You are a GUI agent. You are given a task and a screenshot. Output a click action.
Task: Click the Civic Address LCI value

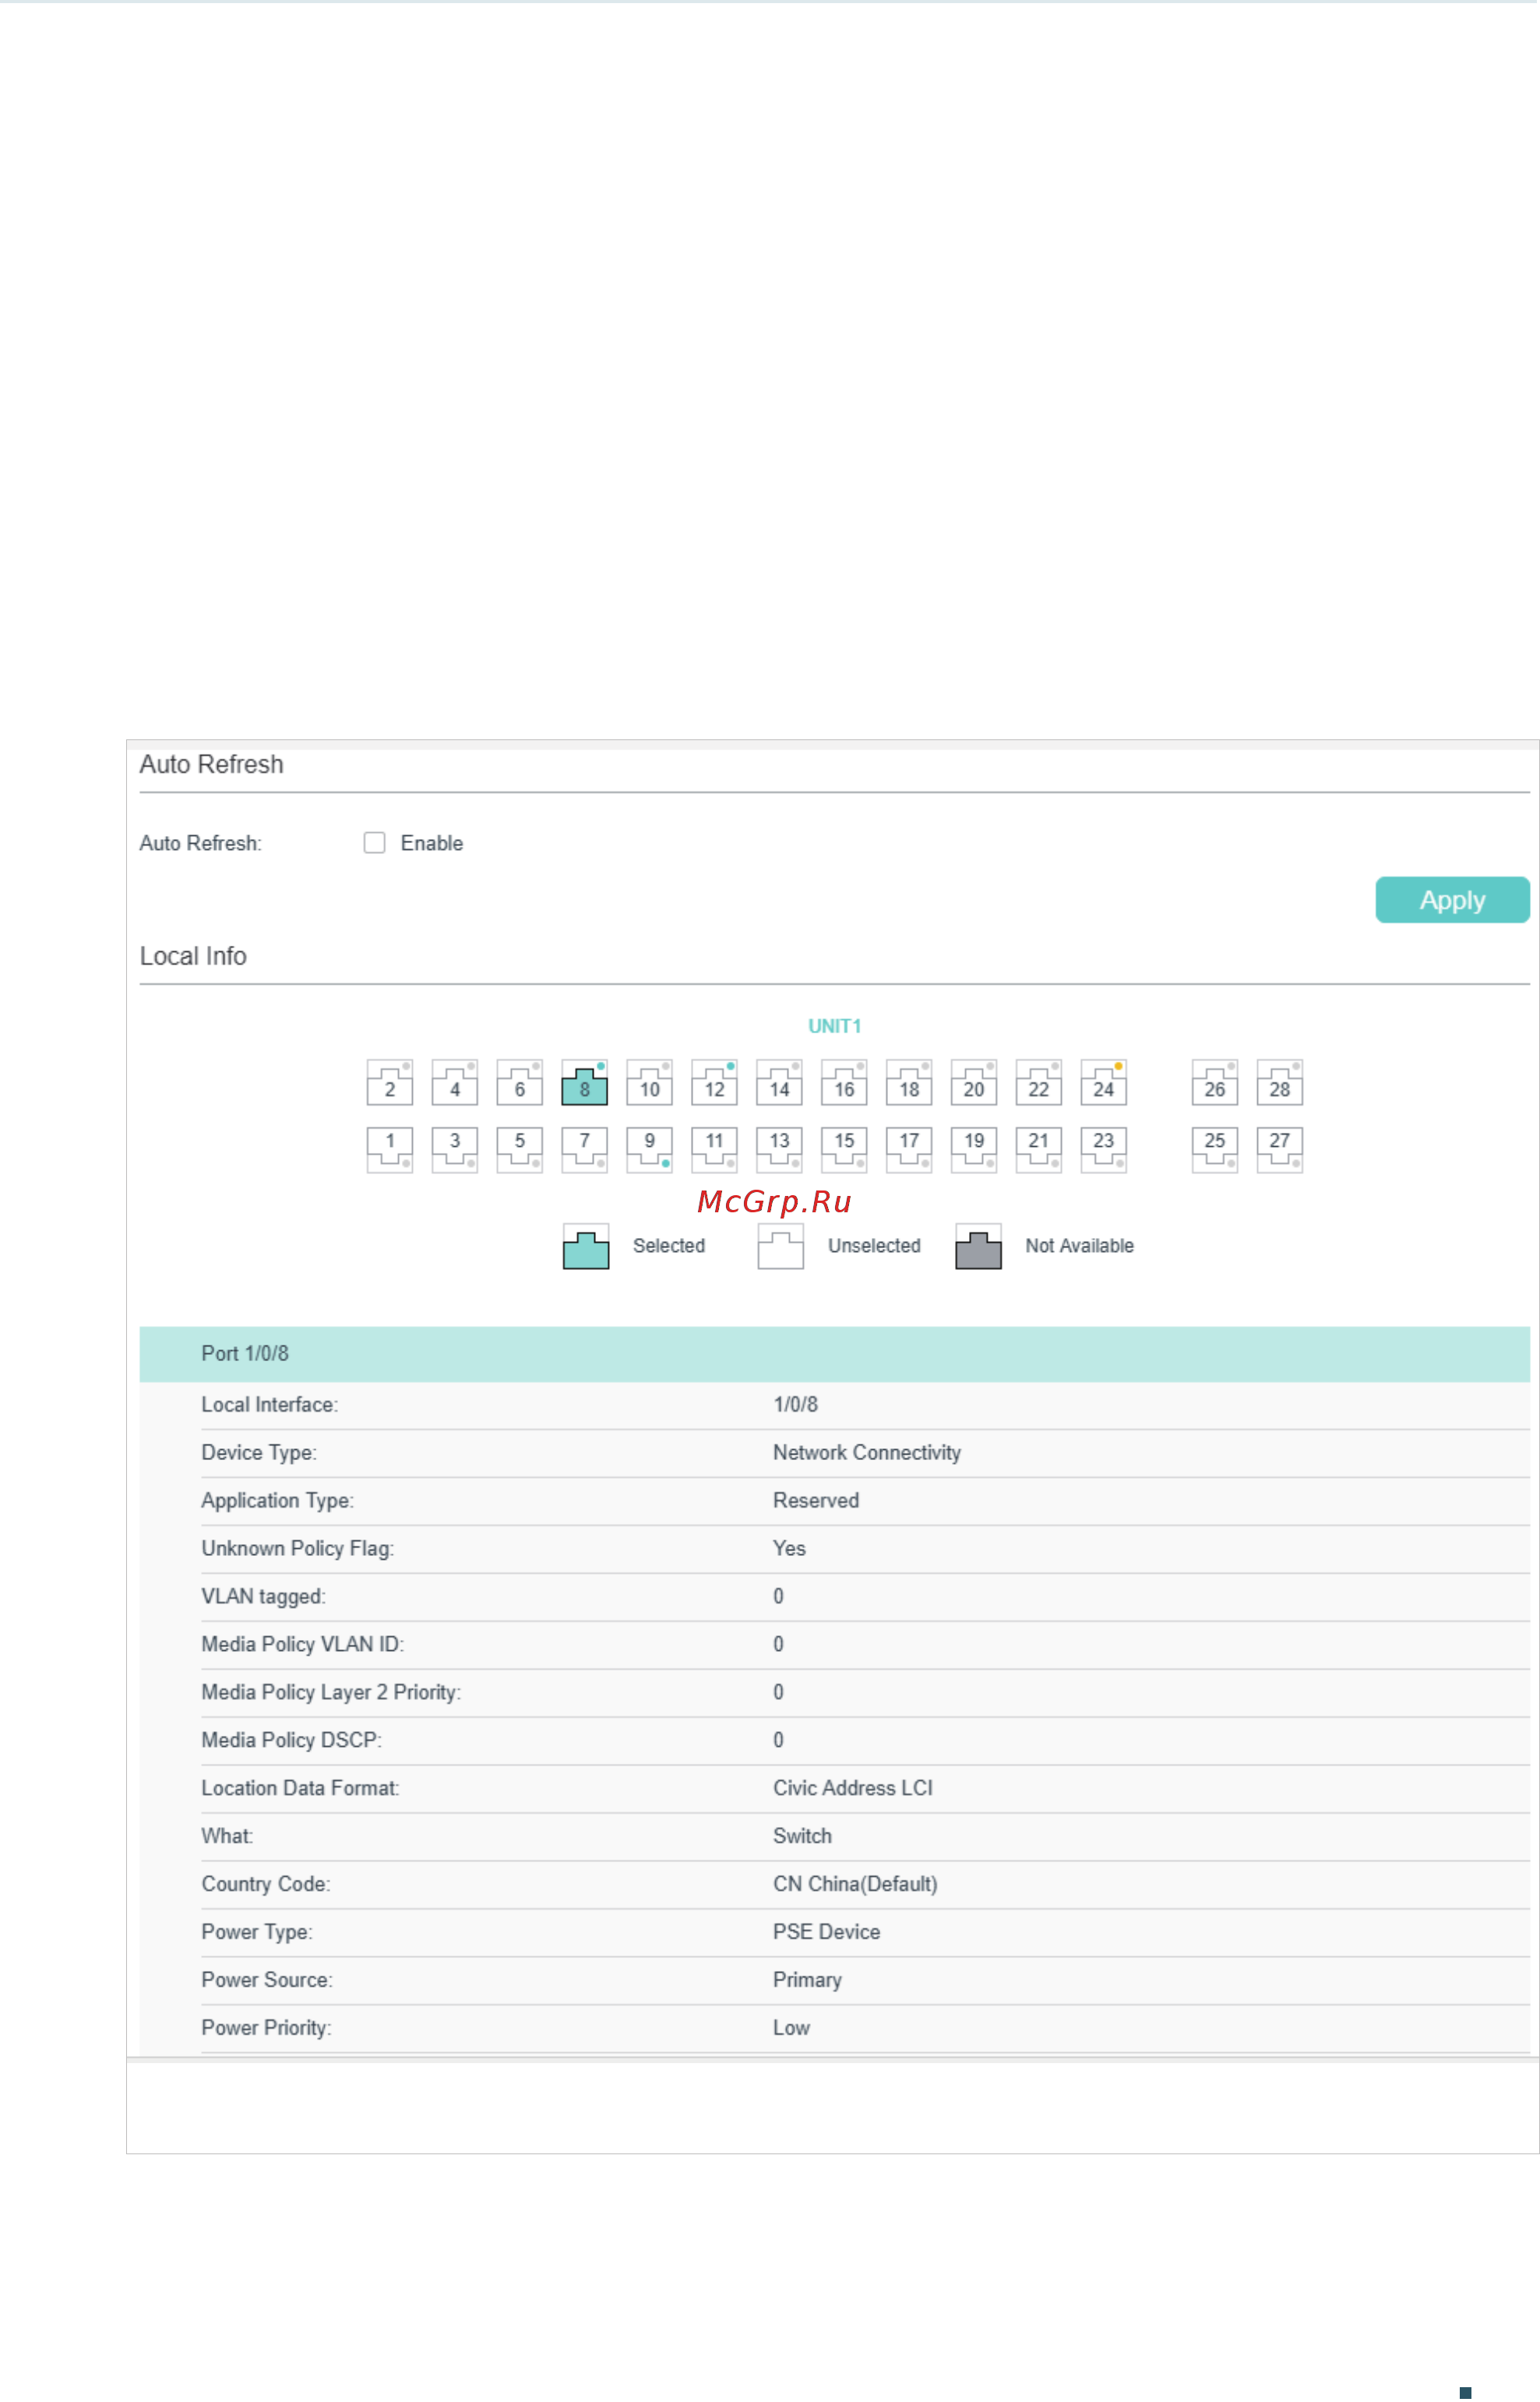[853, 1788]
